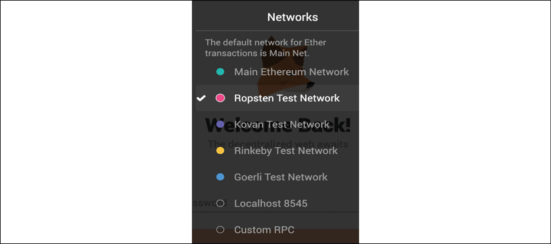Image resolution: width=551 pixels, height=244 pixels.
Task: Click the purple Kovan network dot
Action: click(x=220, y=124)
